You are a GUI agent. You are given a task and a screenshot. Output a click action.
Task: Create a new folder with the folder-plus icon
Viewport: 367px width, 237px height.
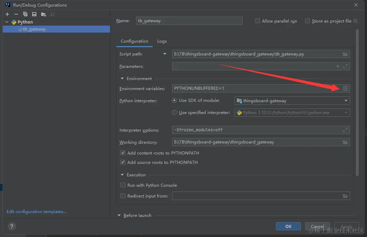(x=43, y=14)
